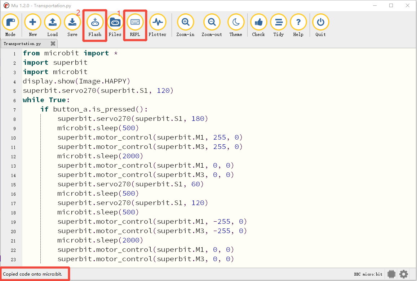Screen dimensions: 417x281
Task: Tidy the code formatting
Action: click(x=279, y=25)
